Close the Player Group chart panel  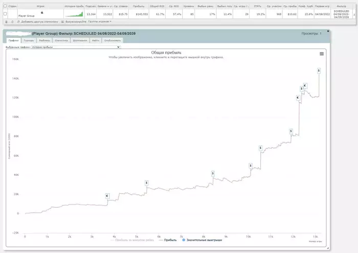click(x=328, y=31)
